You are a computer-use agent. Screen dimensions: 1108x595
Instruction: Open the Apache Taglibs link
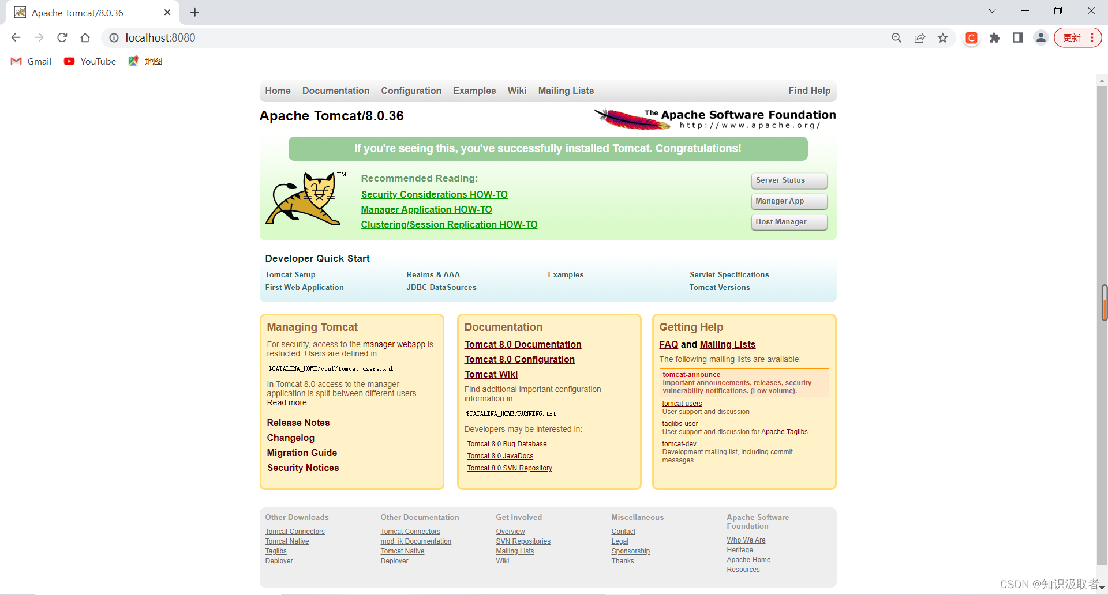[x=784, y=432]
